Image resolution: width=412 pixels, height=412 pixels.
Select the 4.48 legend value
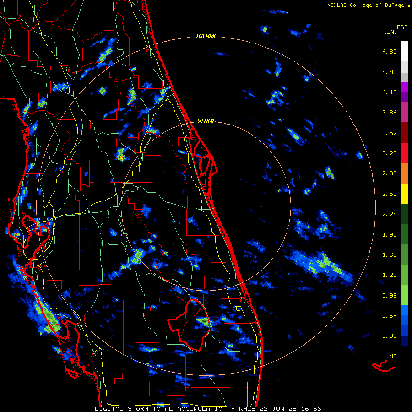pos(390,72)
